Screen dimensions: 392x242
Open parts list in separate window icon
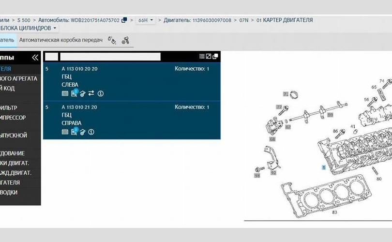[215, 57]
